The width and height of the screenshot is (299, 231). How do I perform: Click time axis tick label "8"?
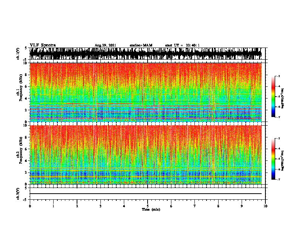[x=218, y=206]
